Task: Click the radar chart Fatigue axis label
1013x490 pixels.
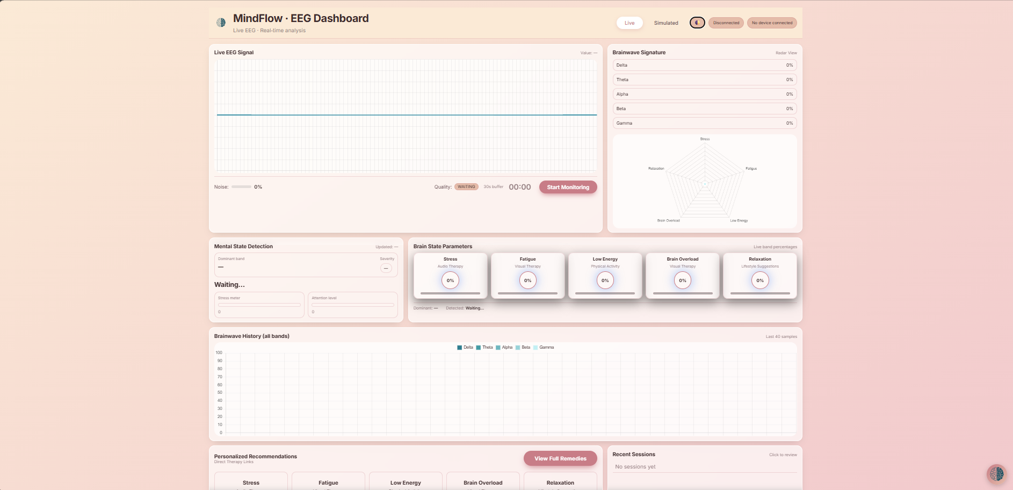Action: pyautogui.click(x=751, y=169)
